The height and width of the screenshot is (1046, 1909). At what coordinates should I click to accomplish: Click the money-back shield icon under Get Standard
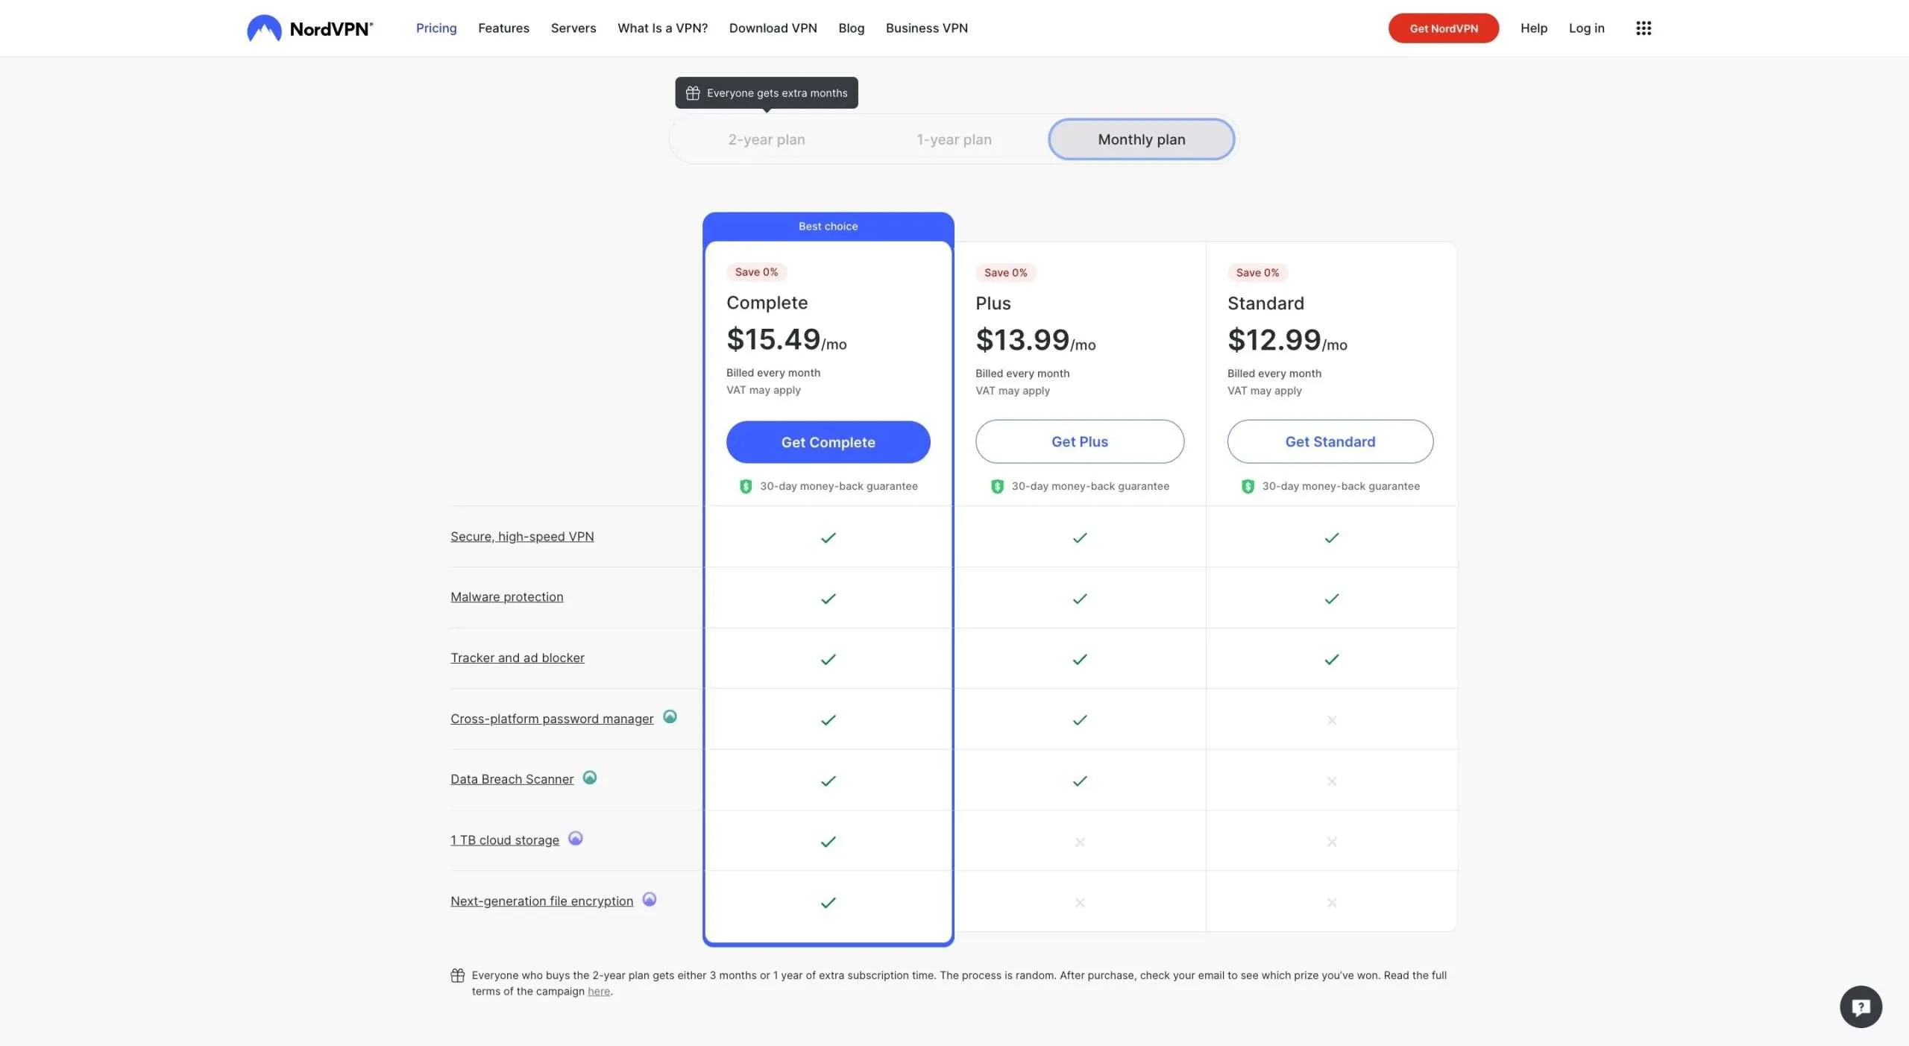coord(1248,486)
